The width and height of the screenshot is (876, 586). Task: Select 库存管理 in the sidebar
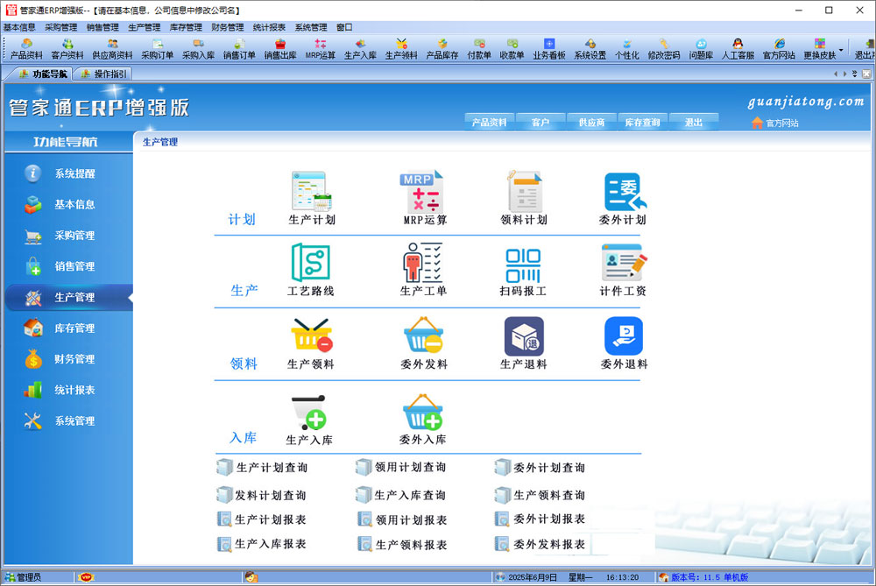[74, 328]
